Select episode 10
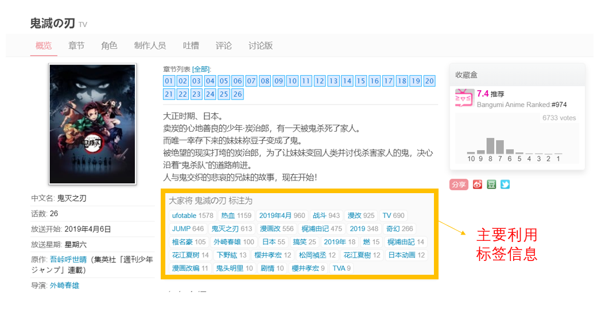605x315 pixels. 293,81
